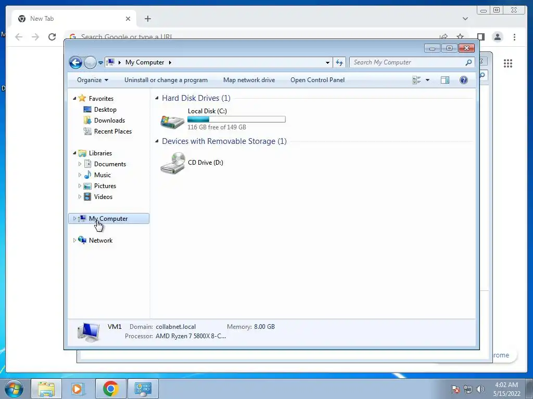Screen dimensions: 533x399
Task: Select My Computer in navigation pane
Action: (109, 219)
